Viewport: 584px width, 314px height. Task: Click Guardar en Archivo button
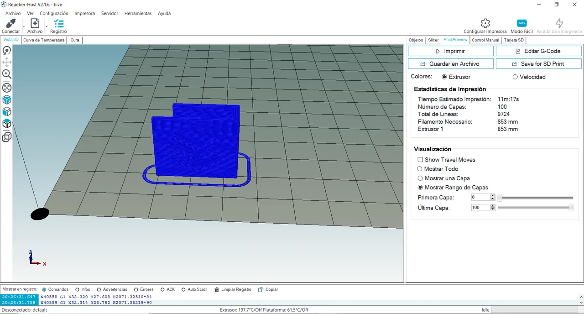click(x=451, y=64)
